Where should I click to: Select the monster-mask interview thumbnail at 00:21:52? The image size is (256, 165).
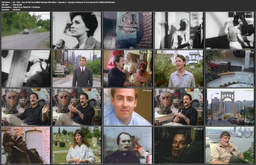[x=77, y=107]
